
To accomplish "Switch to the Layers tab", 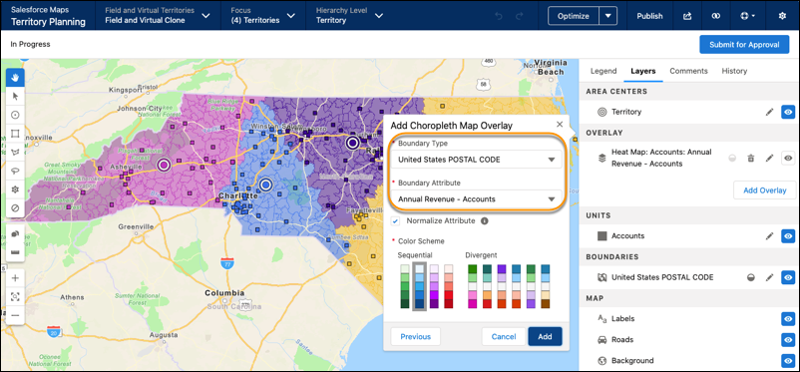I will [x=642, y=72].
